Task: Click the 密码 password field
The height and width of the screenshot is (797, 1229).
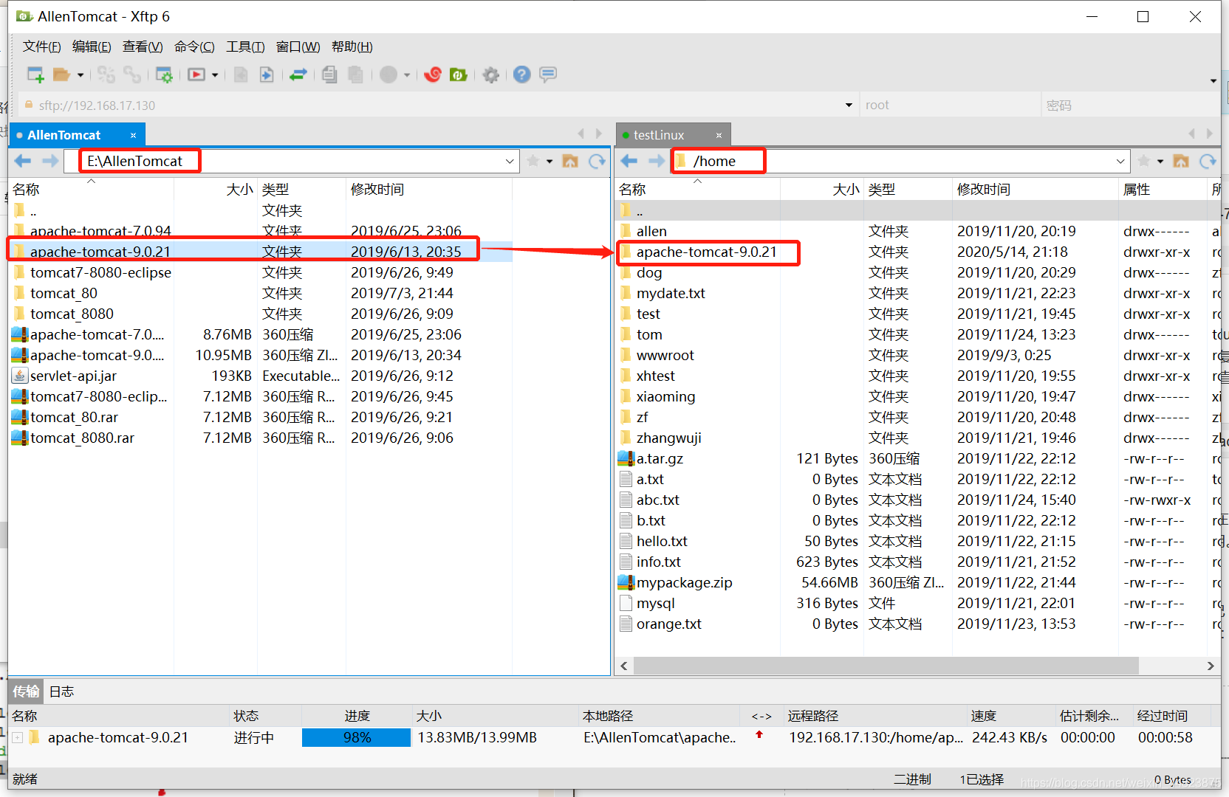Action: (1130, 105)
